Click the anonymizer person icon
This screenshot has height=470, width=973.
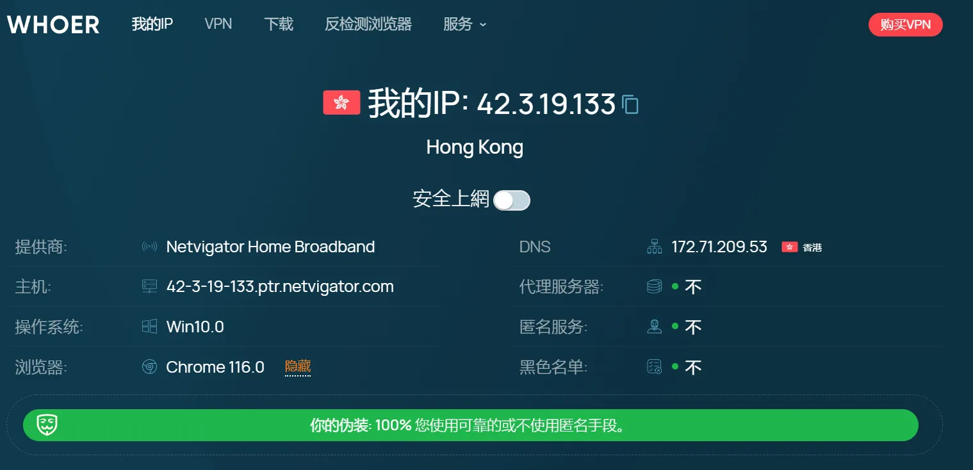point(654,327)
